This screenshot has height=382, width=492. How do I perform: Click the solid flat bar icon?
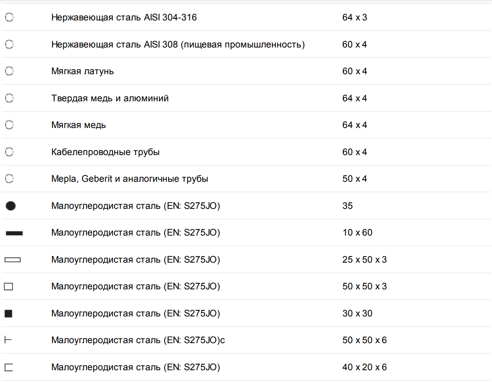14,233
